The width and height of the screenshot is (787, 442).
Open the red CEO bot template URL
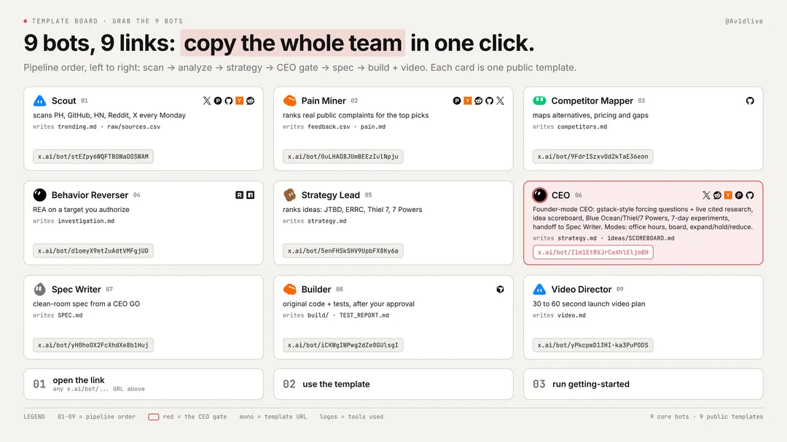[592, 253]
